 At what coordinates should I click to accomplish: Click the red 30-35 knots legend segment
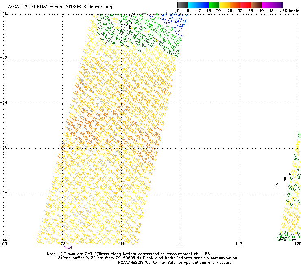[x=246, y=5]
